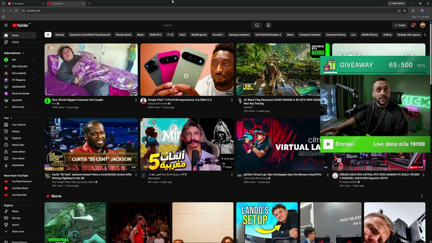Viewport: 432px width, 243px height.
Task: Click the page vertical scrollbar
Action: coord(431,54)
